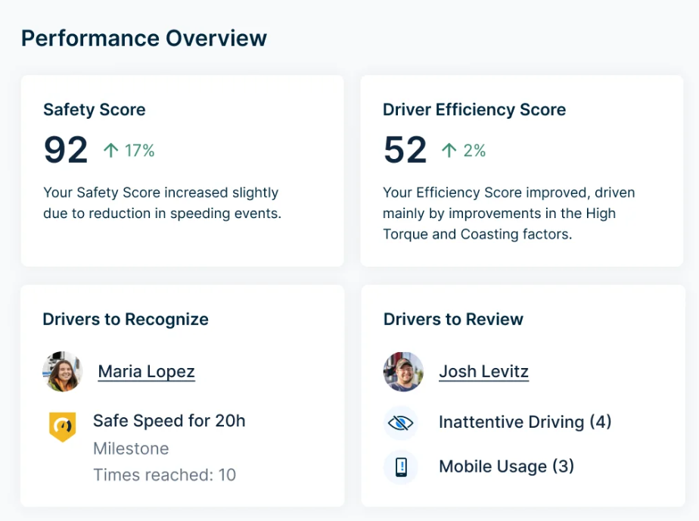
Task: Click the Efficiency Score value 52
Action: click(405, 150)
